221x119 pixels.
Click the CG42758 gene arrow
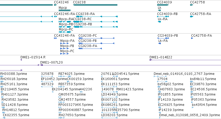pyautogui.click(x=192, y=5)
